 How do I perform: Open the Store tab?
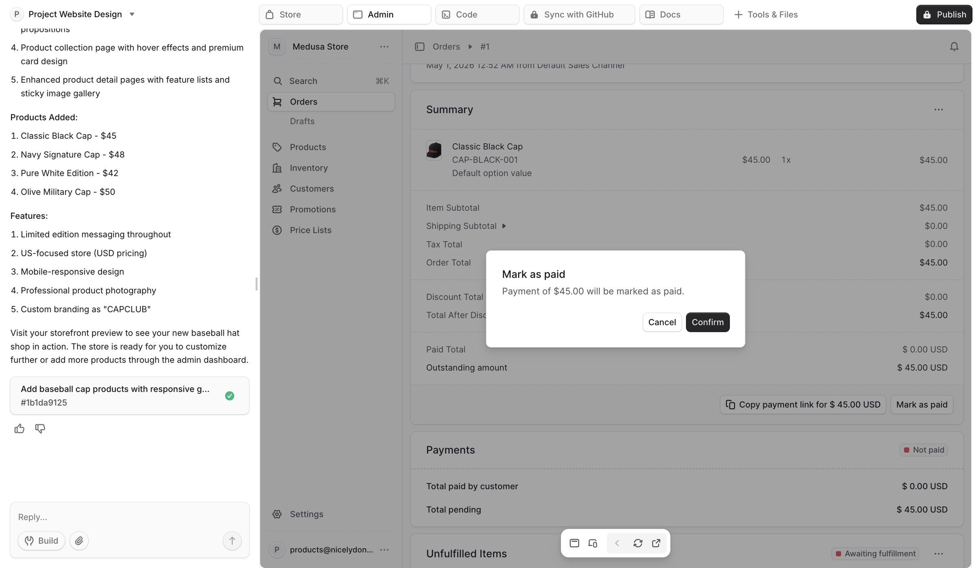(x=301, y=14)
